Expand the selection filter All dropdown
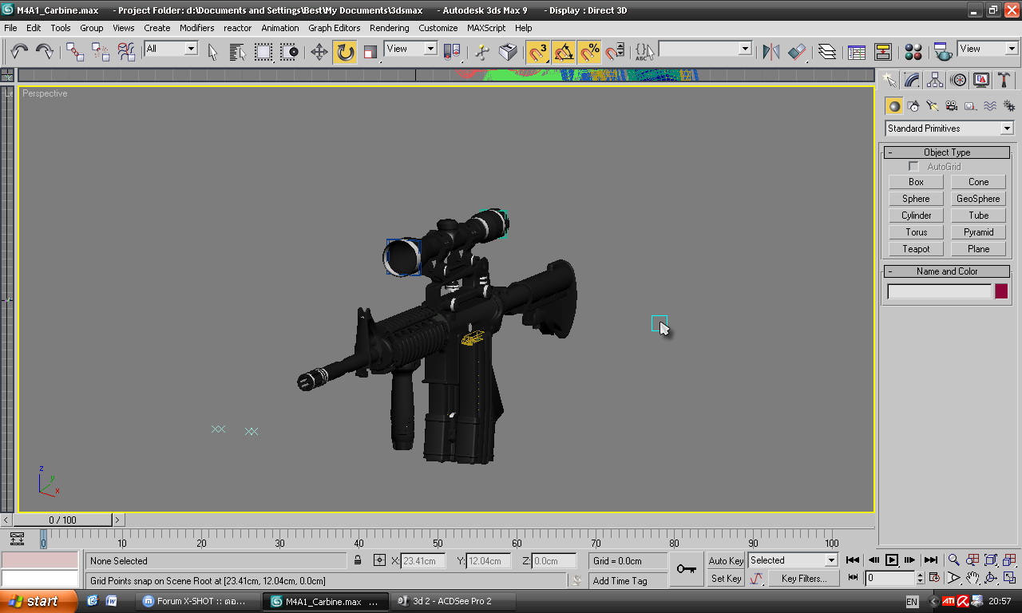 191,49
